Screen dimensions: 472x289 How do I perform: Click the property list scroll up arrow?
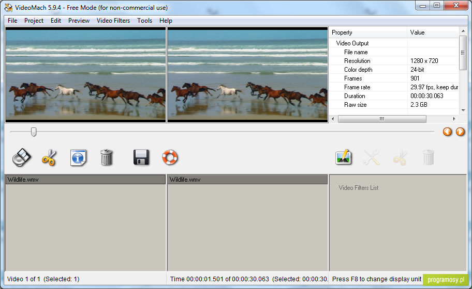(463, 31)
